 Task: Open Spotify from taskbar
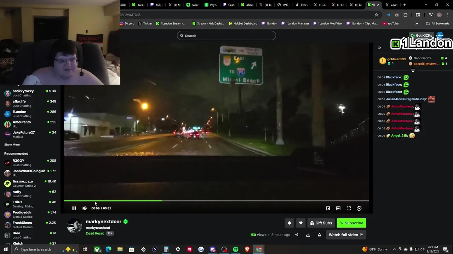pos(236,249)
